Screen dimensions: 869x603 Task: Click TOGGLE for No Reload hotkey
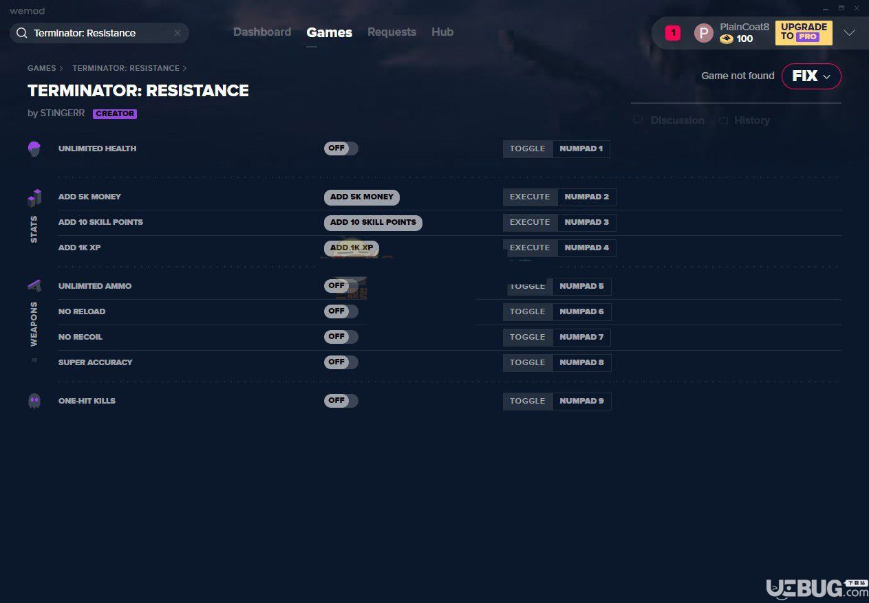point(528,312)
